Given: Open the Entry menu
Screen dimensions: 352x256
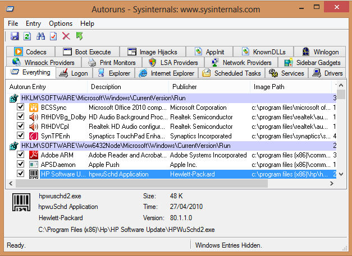Looking at the screenshot, I should pos(33,24).
